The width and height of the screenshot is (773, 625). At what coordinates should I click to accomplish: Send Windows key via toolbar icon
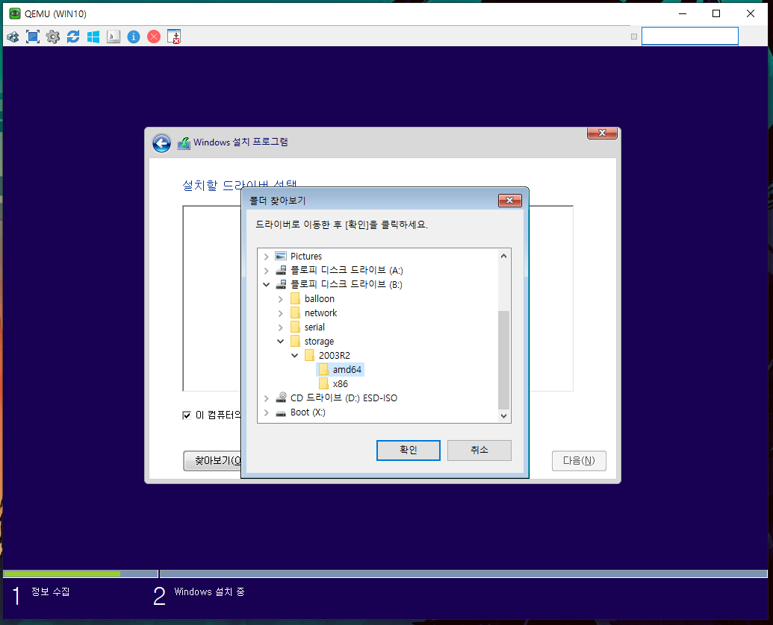(93, 37)
